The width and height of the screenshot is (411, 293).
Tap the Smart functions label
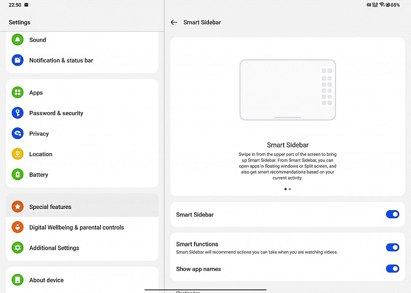point(197,244)
